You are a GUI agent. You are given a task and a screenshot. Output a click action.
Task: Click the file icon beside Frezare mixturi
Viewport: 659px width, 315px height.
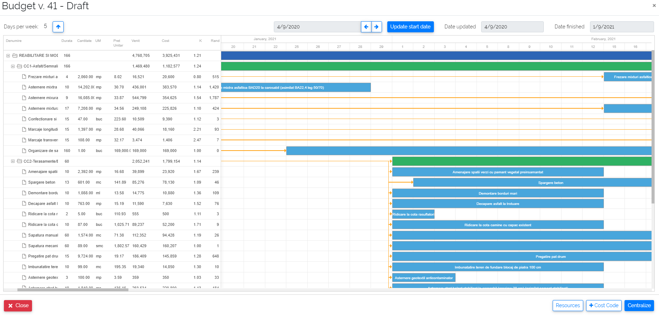(x=24, y=77)
